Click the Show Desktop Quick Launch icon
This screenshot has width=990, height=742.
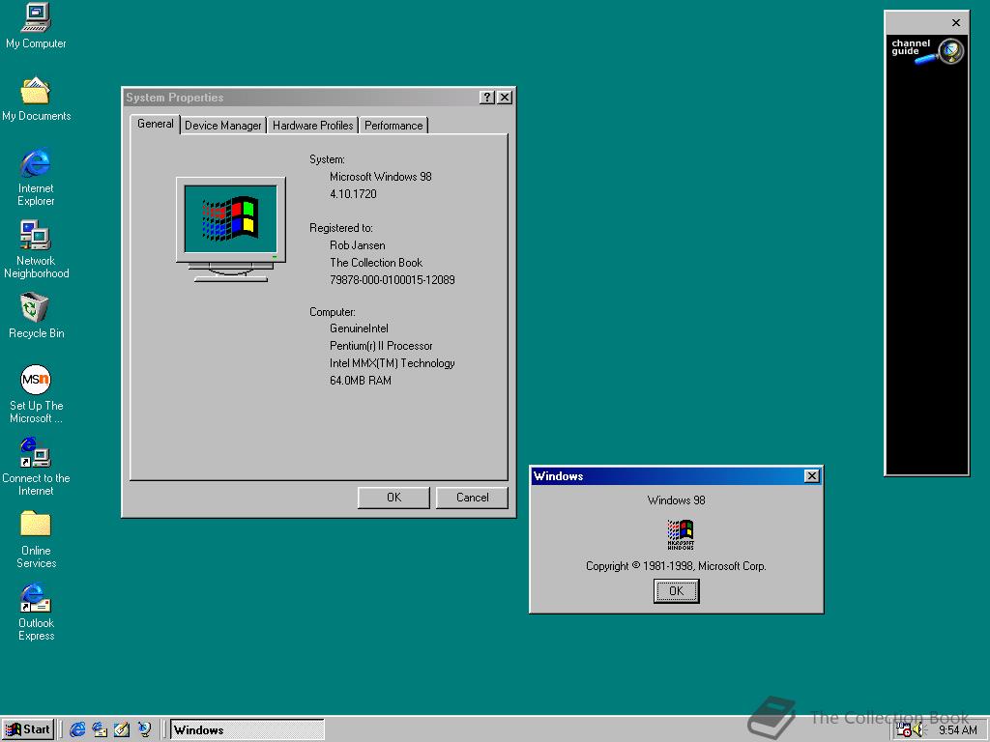click(122, 729)
